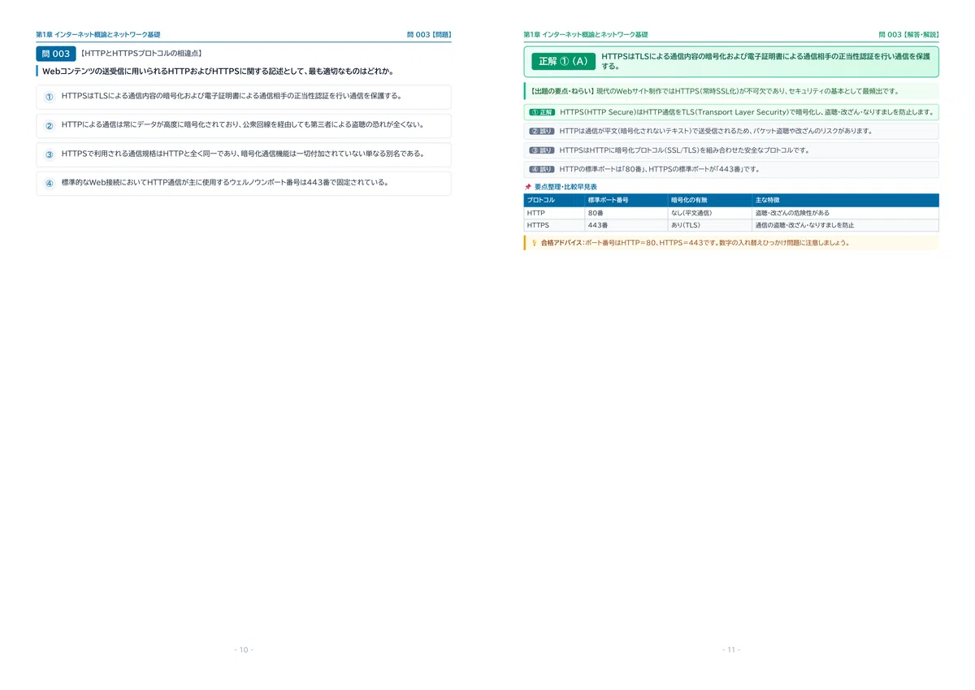975x690 pixels.
Task: Click the pushpin icon beside 要点整理・比較早見表
Action: (x=528, y=187)
